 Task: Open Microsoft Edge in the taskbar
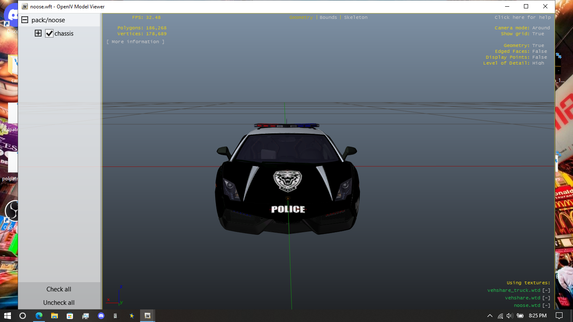click(x=39, y=316)
